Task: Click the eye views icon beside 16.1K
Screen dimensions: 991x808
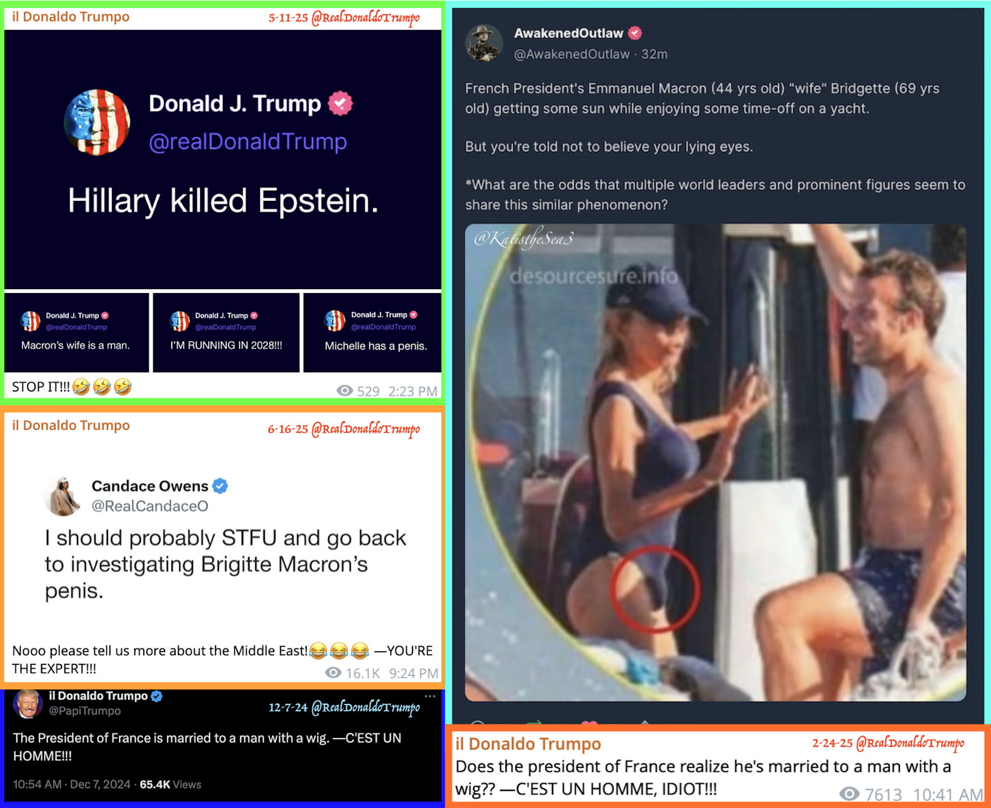Action: tap(333, 673)
